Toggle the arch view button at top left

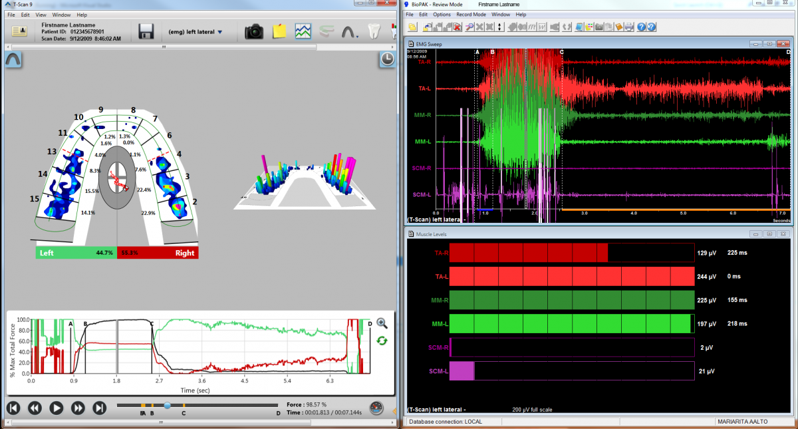pos(13,60)
